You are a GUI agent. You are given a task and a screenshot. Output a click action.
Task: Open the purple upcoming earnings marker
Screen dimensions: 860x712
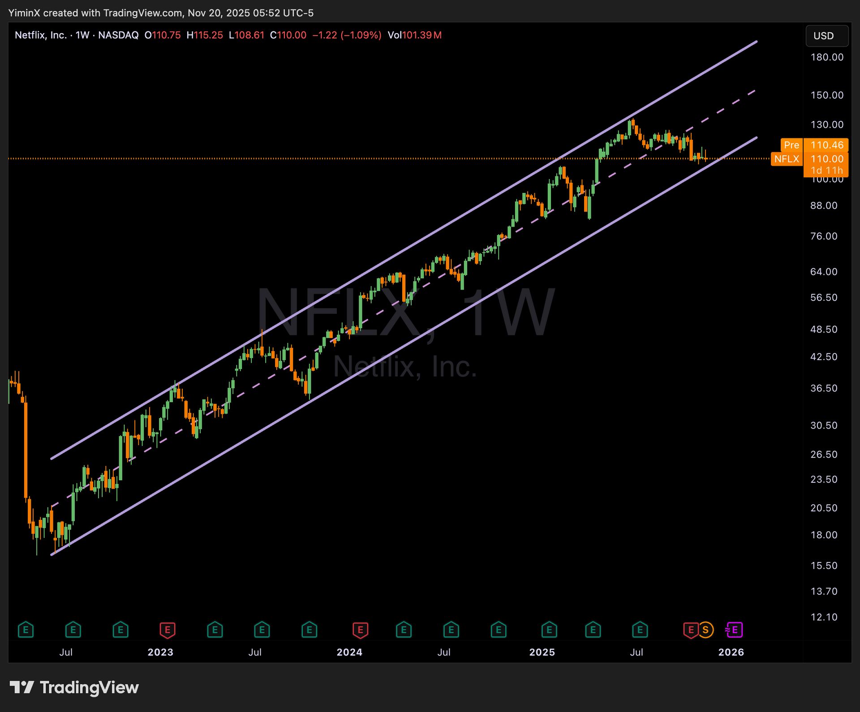[734, 630]
